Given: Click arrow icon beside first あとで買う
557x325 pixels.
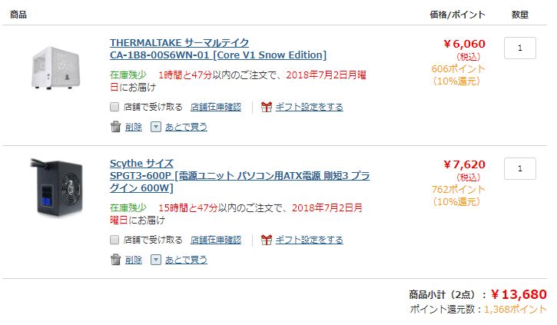Looking at the screenshot, I should 156,127.
